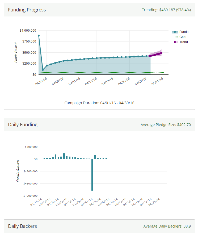The image size is (198, 235).
Task: Click the tallest positive bar near 03/23/16
Action: tap(64, 156)
